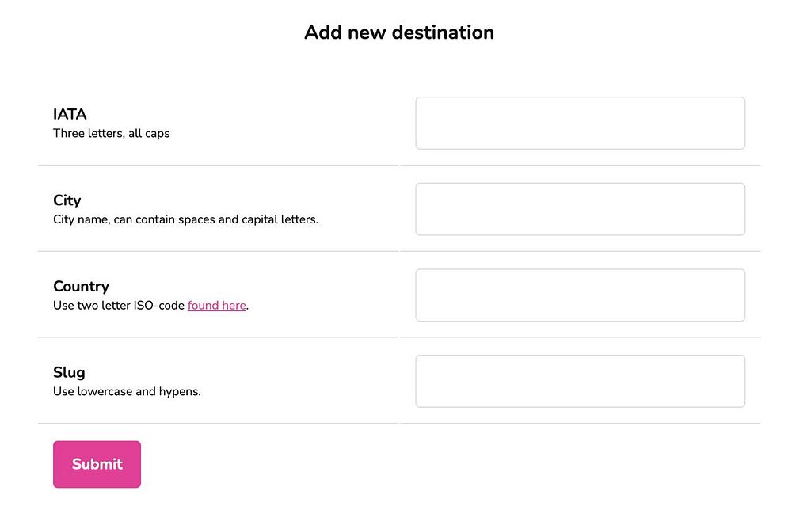This screenshot has height=510, width=792.
Task: Click the IATA text input field
Action: click(x=580, y=123)
